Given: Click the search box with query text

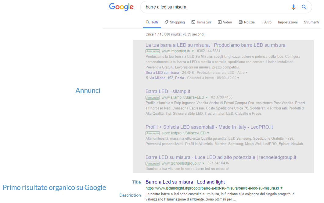Looking at the screenshot, I should 215,7.
